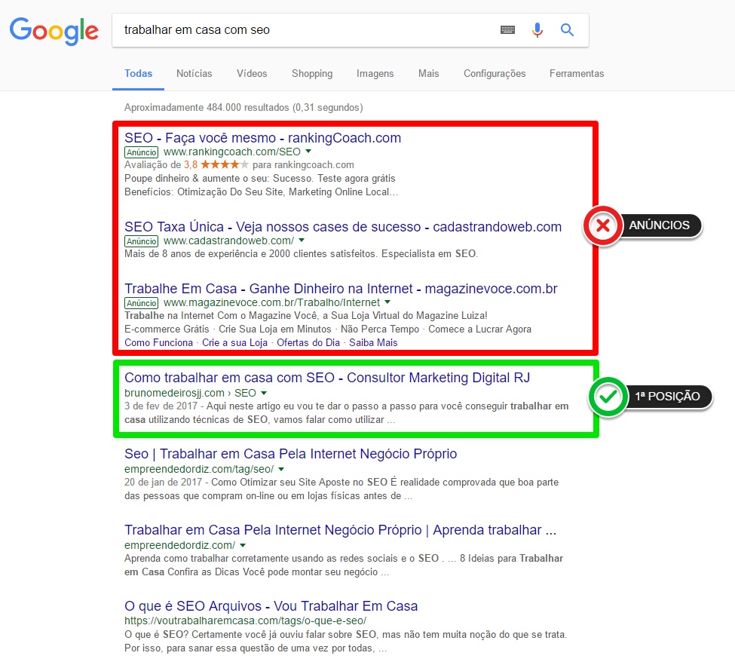Click the snippet starting 'Aprenda como trabalhar corretamente'
The height and width of the screenshot is (665, 735).
point(344,565)
